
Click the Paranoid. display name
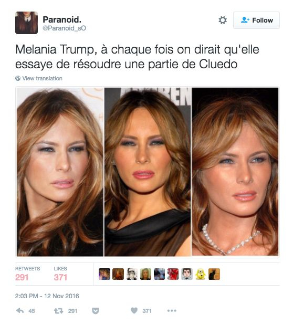click(x=62, y=20)
